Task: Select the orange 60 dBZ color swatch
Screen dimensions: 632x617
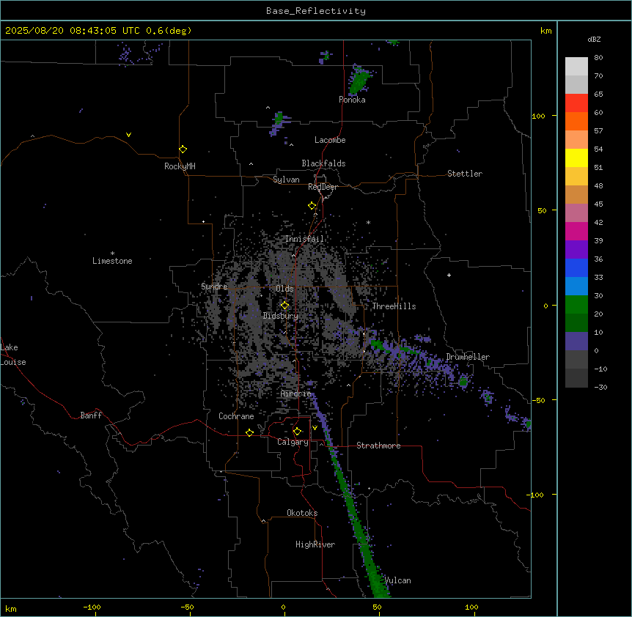Action: [576, 121]
